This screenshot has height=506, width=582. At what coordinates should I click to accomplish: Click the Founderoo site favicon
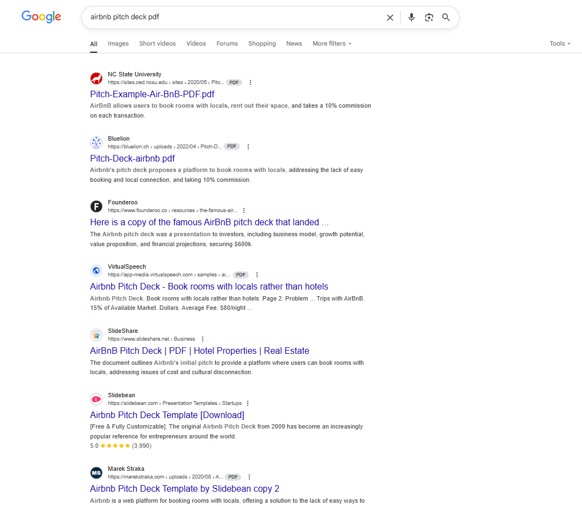click(97, 206)
